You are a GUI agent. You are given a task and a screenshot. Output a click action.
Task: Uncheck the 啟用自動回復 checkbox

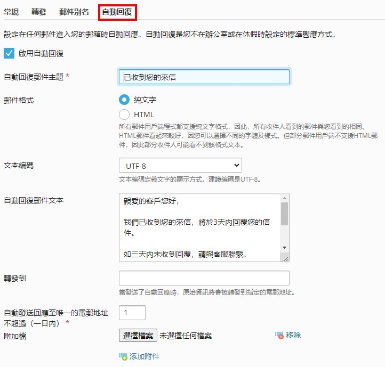pos(9,53)
